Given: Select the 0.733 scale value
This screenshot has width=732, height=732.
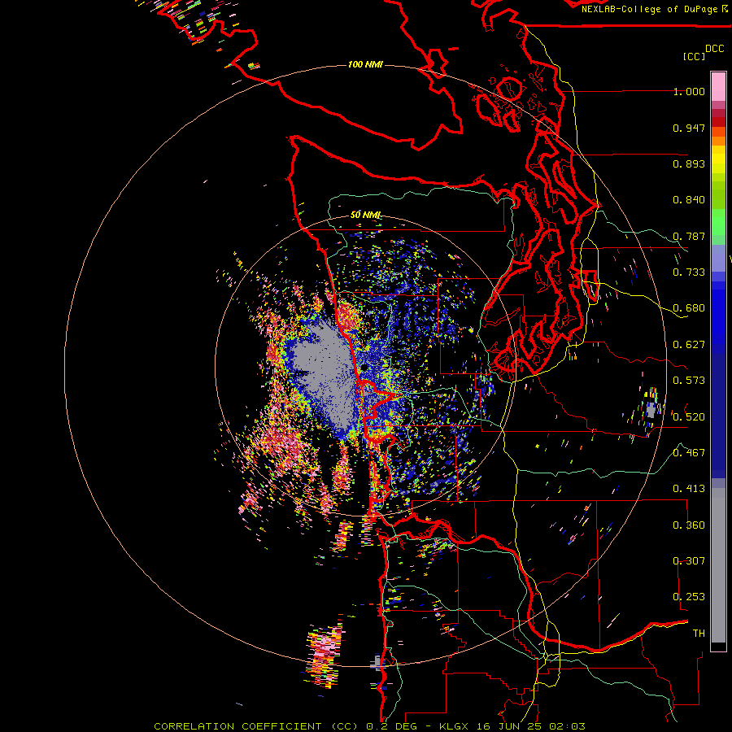Looking at the screenshot, I should tap(689, 272).
